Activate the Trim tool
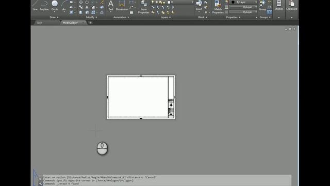Image resolution: width=330 pixels, height=186 pixels. click(93, 2)
